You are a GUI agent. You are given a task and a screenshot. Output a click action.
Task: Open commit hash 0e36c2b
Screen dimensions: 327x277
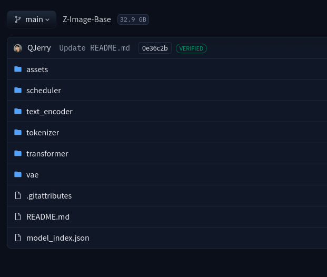(155, 48)
